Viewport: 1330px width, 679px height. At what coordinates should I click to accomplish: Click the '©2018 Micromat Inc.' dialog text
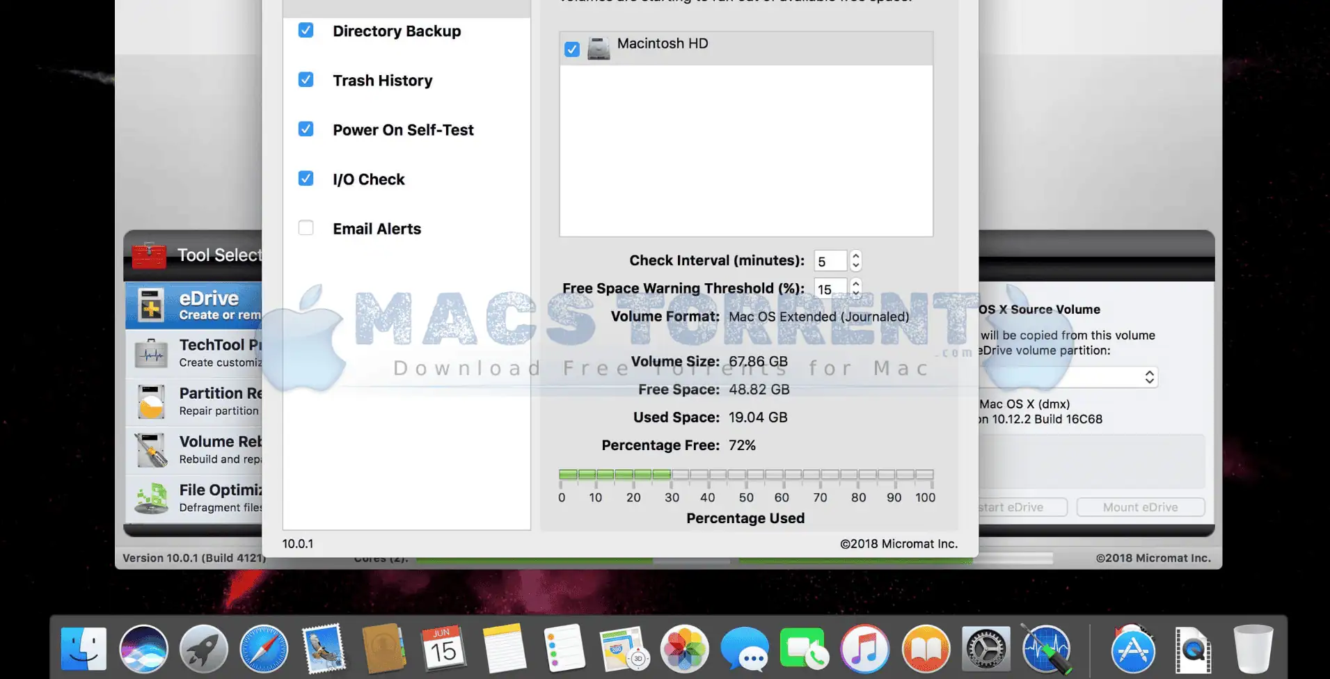(x=898, y=544)
